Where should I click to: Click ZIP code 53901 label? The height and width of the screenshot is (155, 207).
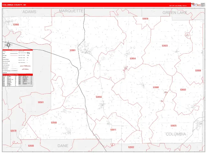coord(72,50)
